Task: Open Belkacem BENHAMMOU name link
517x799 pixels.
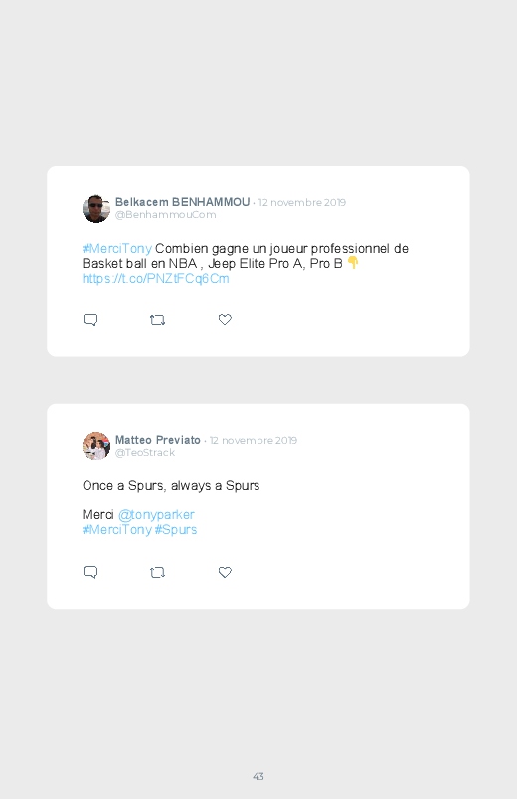Action: coord(182,202)
